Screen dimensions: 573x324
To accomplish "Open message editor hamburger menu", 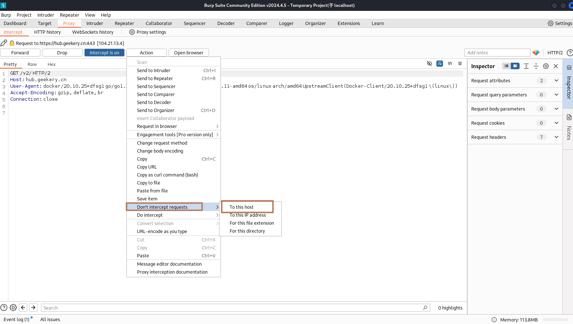I will click(x=460, y=63).
